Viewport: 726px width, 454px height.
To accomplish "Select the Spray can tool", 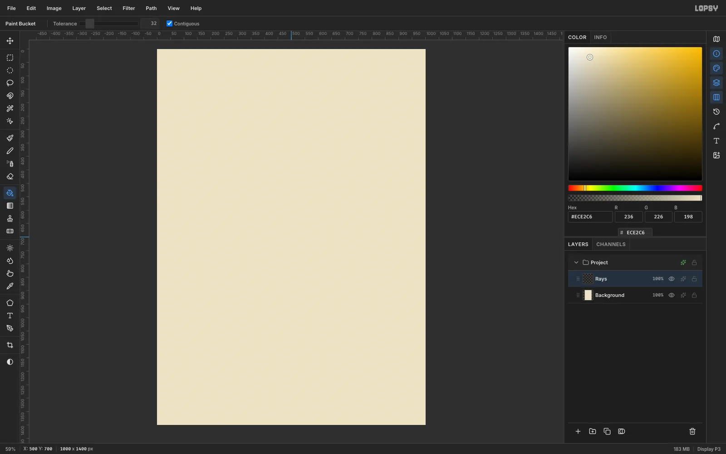I will coord(10,163).
